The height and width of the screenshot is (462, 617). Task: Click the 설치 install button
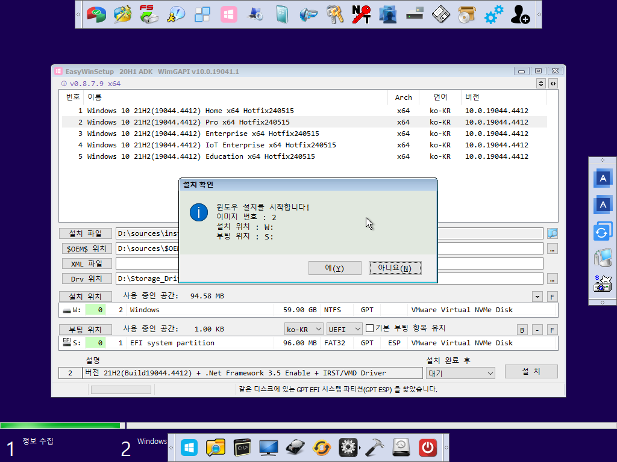[x=531, y=372]
